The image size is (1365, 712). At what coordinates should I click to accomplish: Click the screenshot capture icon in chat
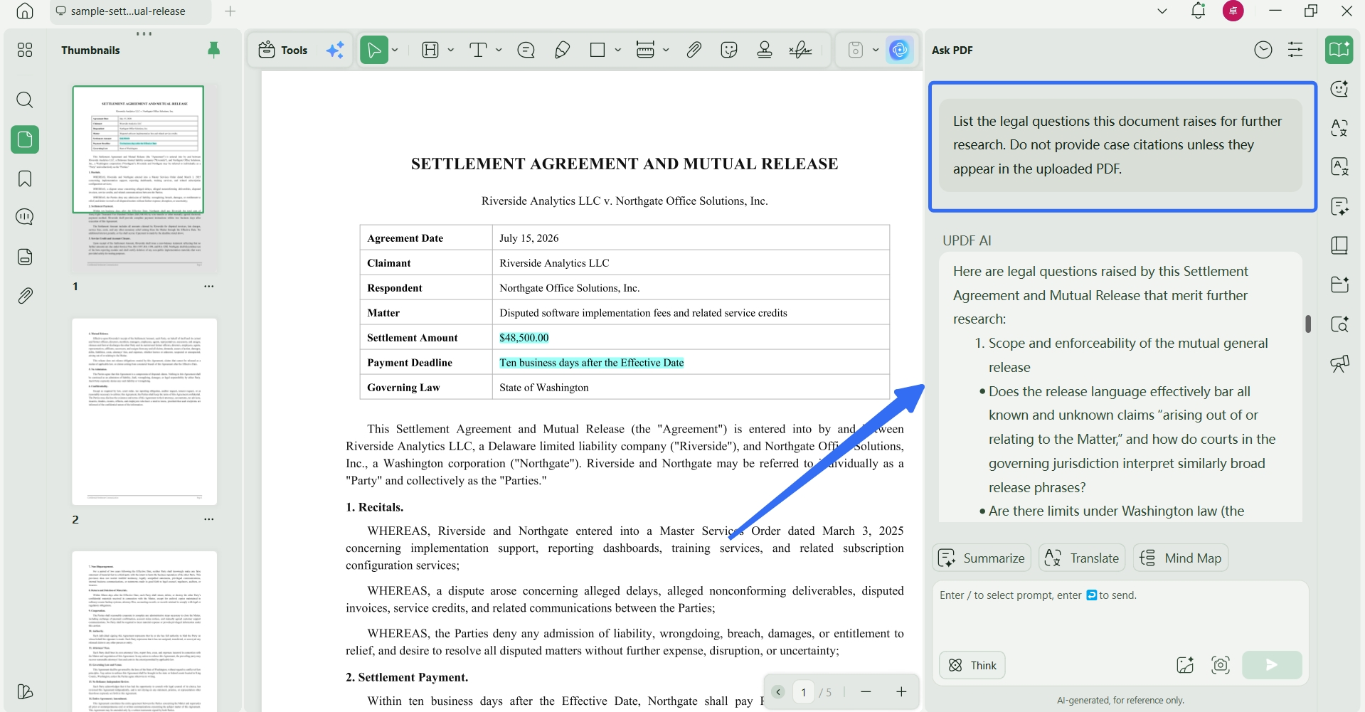(x=1221, y=665)
